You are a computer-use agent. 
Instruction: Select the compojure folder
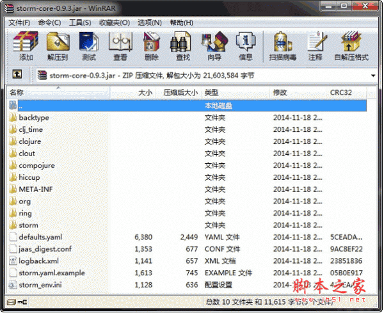pyautogui.click(x=36, y=166)
